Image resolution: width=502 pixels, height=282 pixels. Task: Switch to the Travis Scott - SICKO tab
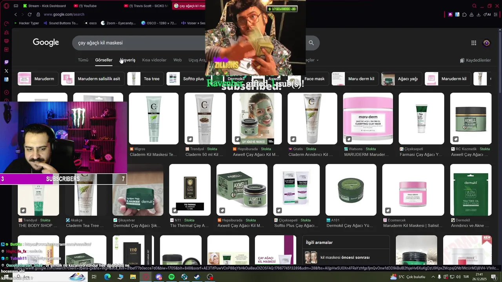click(146, 6)
